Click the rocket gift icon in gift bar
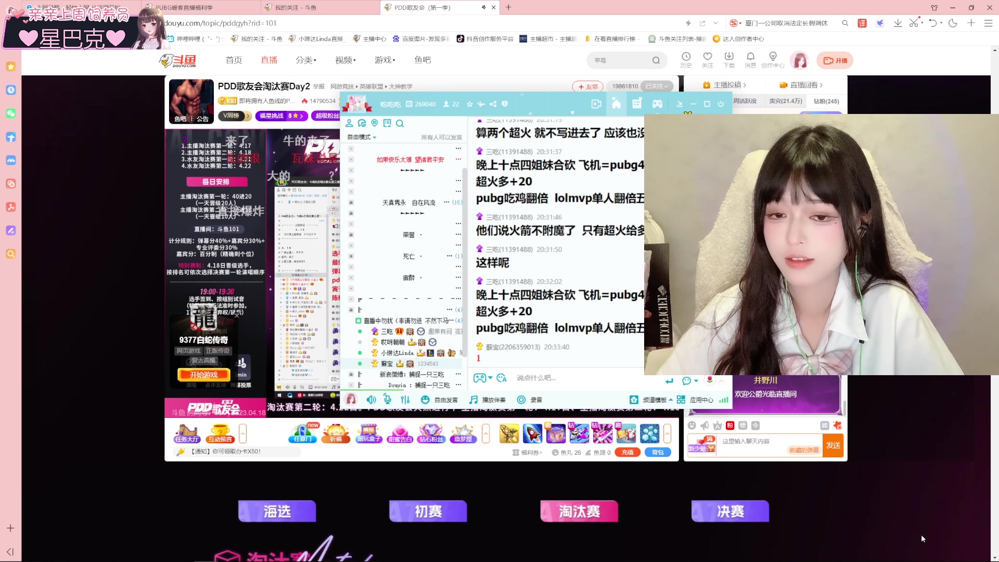The width and height of the screenshot is (999, 562). click(x=532, y=433)
